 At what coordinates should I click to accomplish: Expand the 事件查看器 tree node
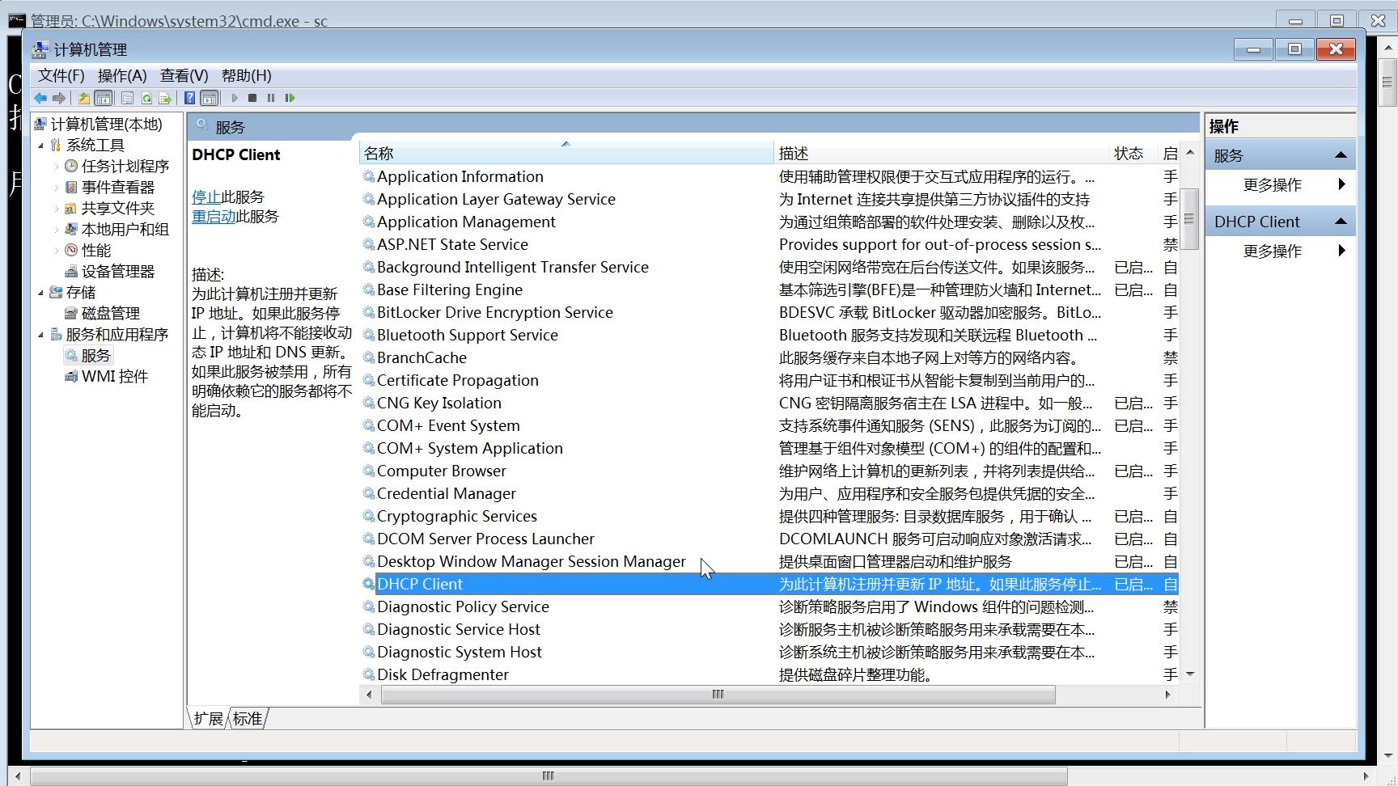pos(57,188)
